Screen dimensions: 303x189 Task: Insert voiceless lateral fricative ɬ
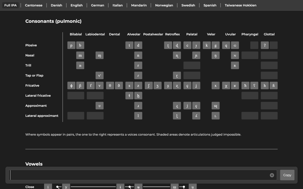click(129, 96)
